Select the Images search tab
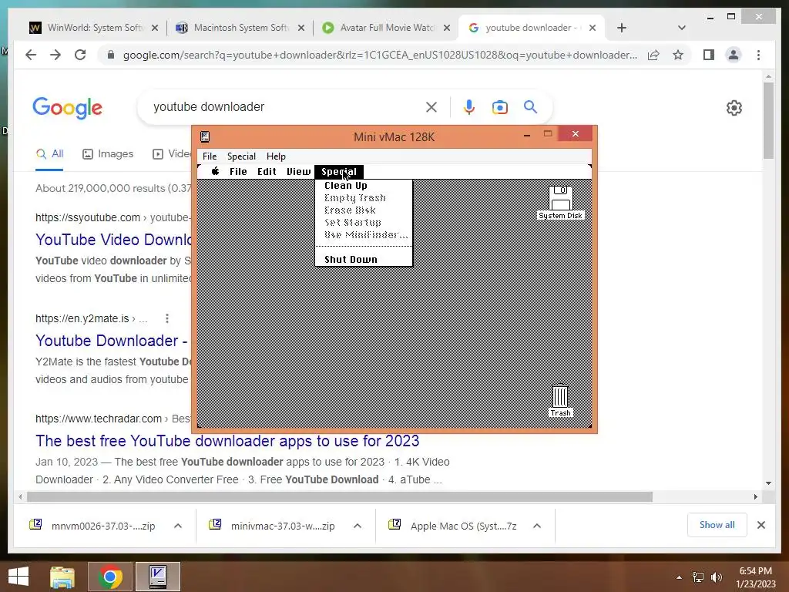This screenshot has width=789, height=592. pos(108,153)
